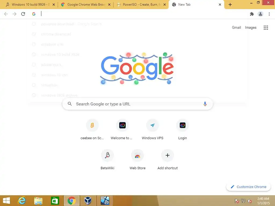Open the Windows Start button
This screenshot has width=275, height=206.
6,201
